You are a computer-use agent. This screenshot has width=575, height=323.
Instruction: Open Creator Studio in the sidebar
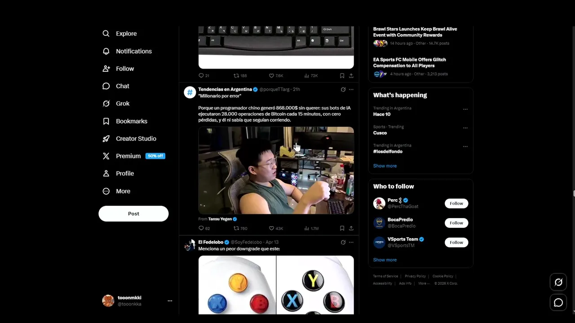click(129, 139)
